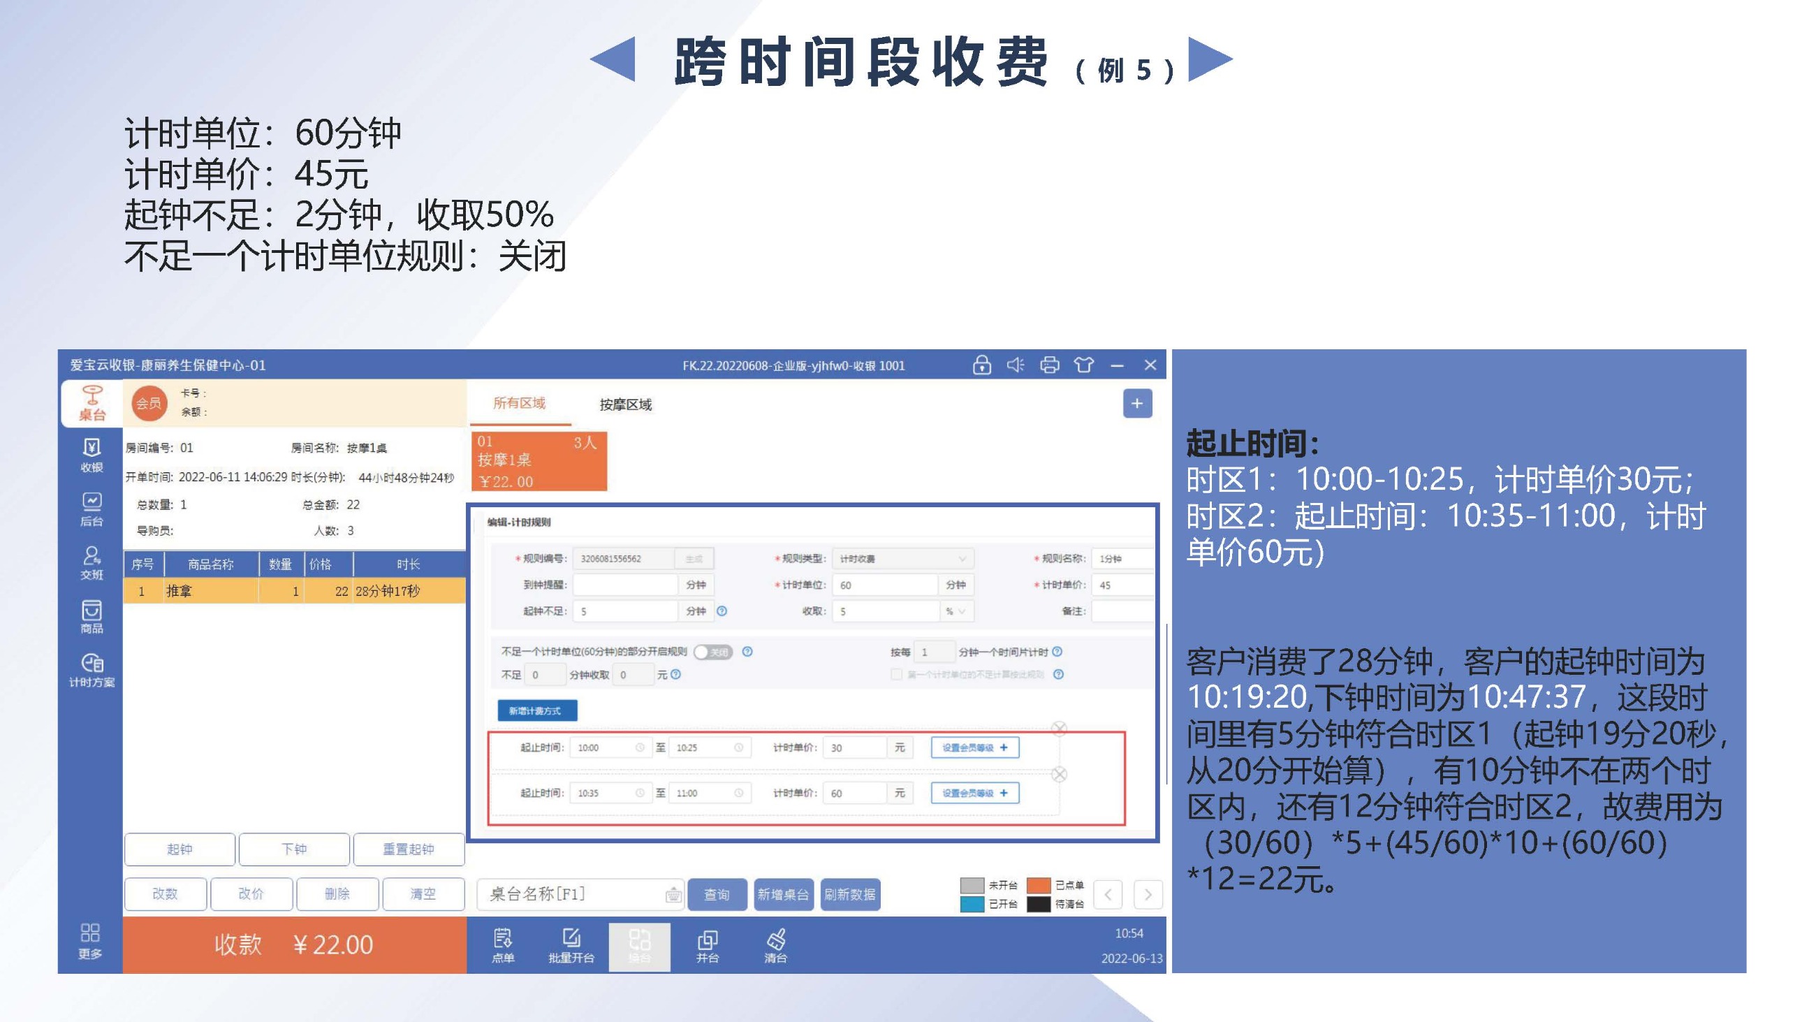Open the 规则类型 计时收费 dropdown
Screen dimensions: 1816x1022
point(902,558)
